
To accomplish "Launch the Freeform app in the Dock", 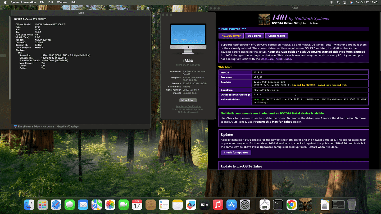I will coord(191,205).
